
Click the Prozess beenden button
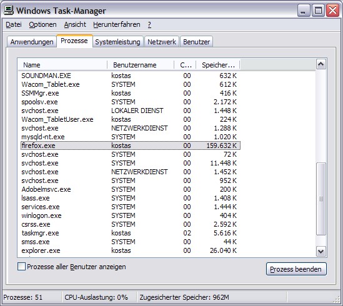click(x=296, y=269)
